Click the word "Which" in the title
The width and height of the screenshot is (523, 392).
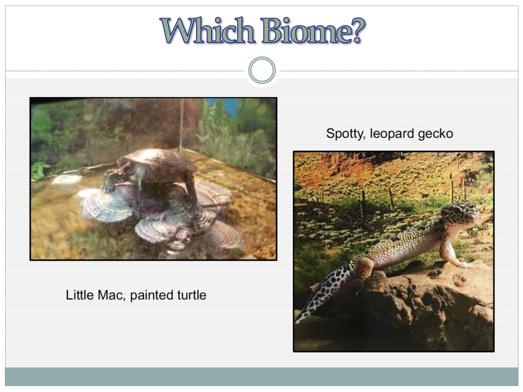tap(208, 31)
